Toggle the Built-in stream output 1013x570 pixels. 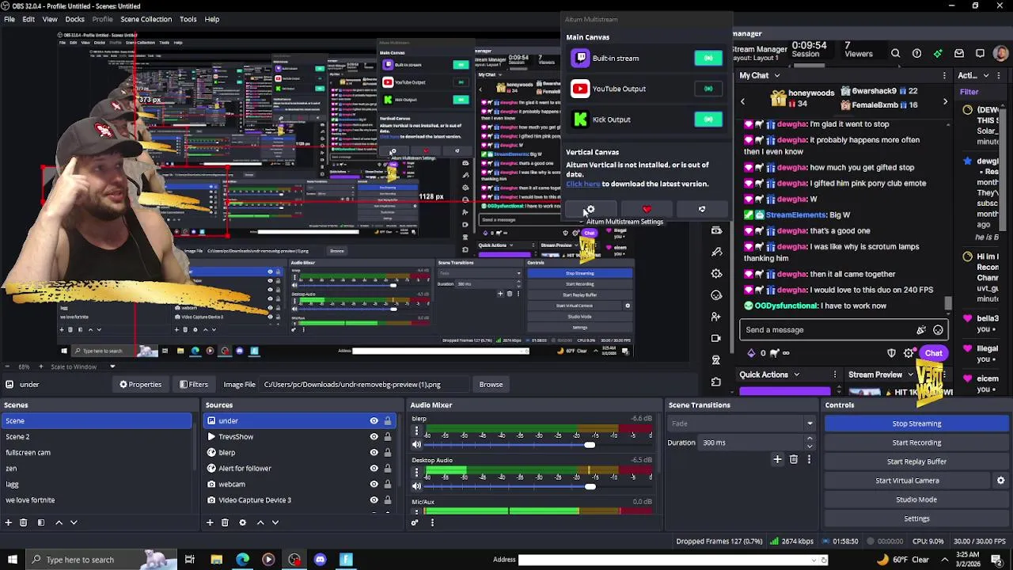(x=708, y=58)
